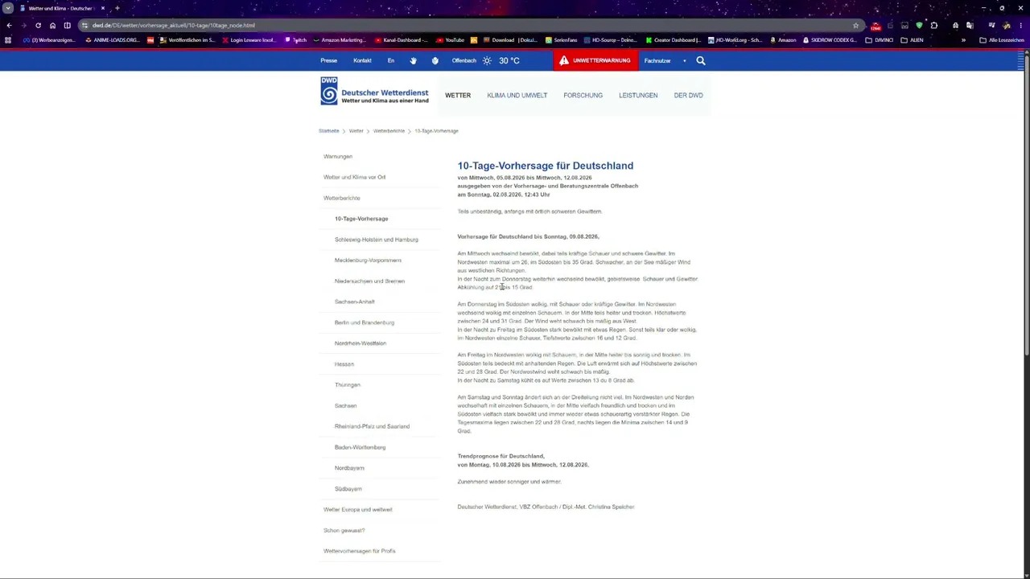Open Niedersachsen und Bremen forecast
This screenshot has height=579, width=1030.
click(x=369, y=281)
